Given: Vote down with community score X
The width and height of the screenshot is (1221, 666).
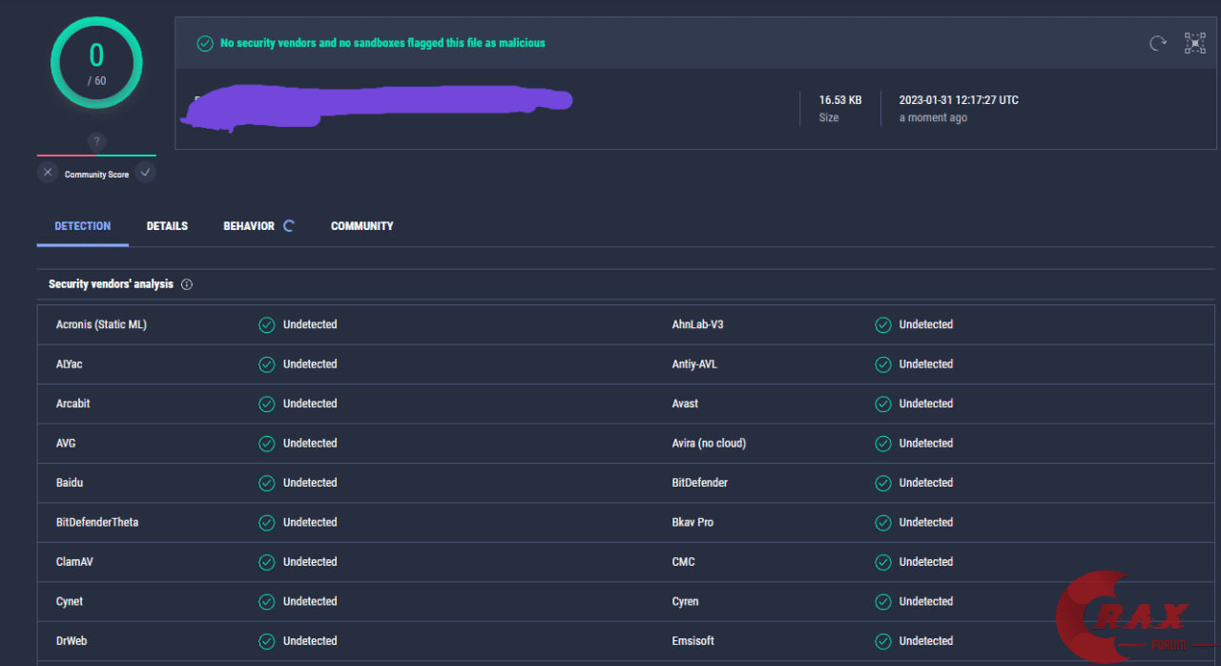Looking at the screenshot, I should coord(48,173).
